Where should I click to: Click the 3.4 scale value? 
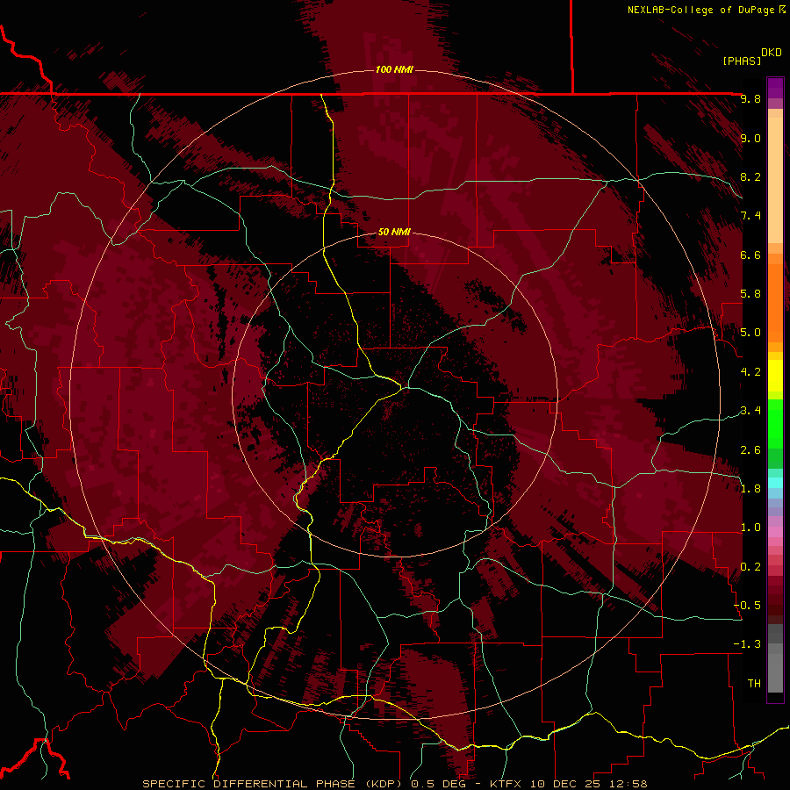750,411
